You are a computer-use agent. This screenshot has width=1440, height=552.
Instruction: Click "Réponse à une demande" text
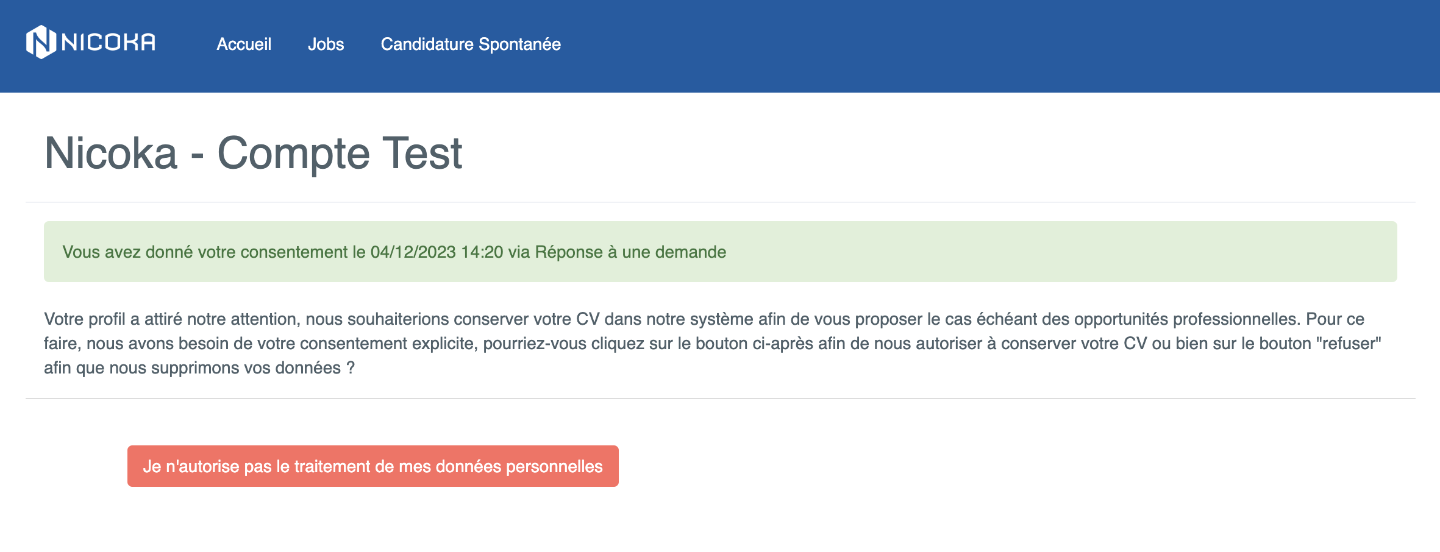click(630, 252)
